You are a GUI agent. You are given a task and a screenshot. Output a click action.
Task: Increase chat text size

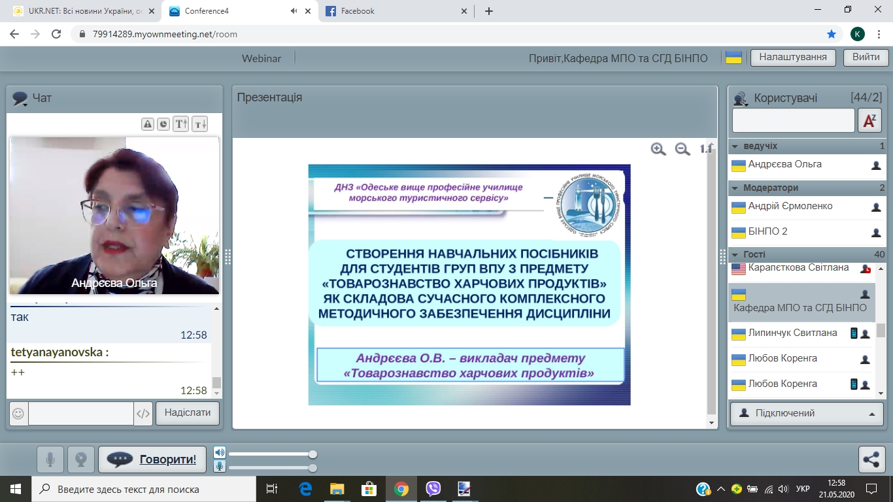[181, 124]
